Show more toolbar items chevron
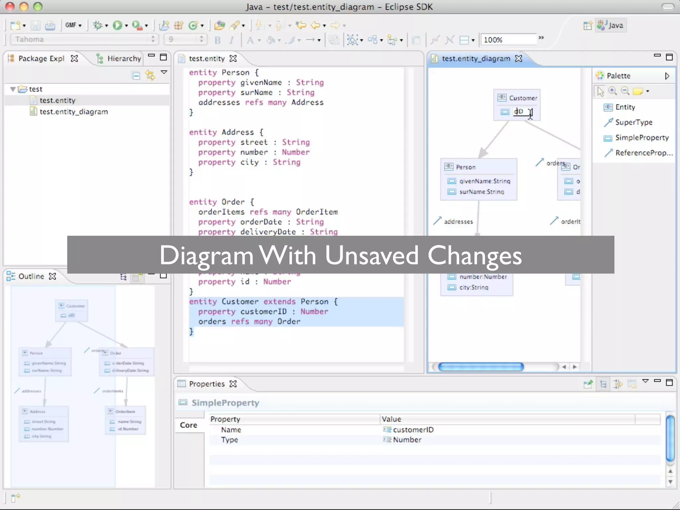The width and height of the screenshot is (680, 510). [541, 38]
